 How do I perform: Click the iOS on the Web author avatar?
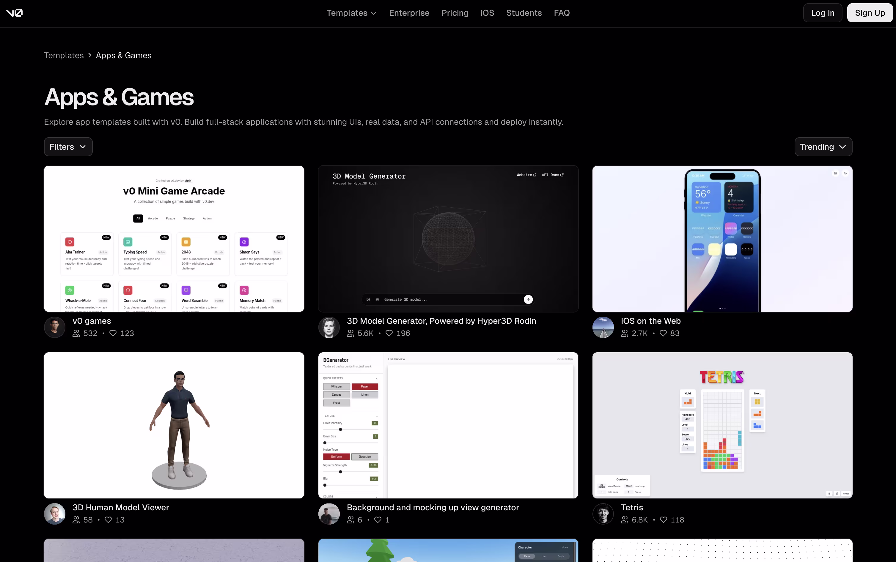603,327
